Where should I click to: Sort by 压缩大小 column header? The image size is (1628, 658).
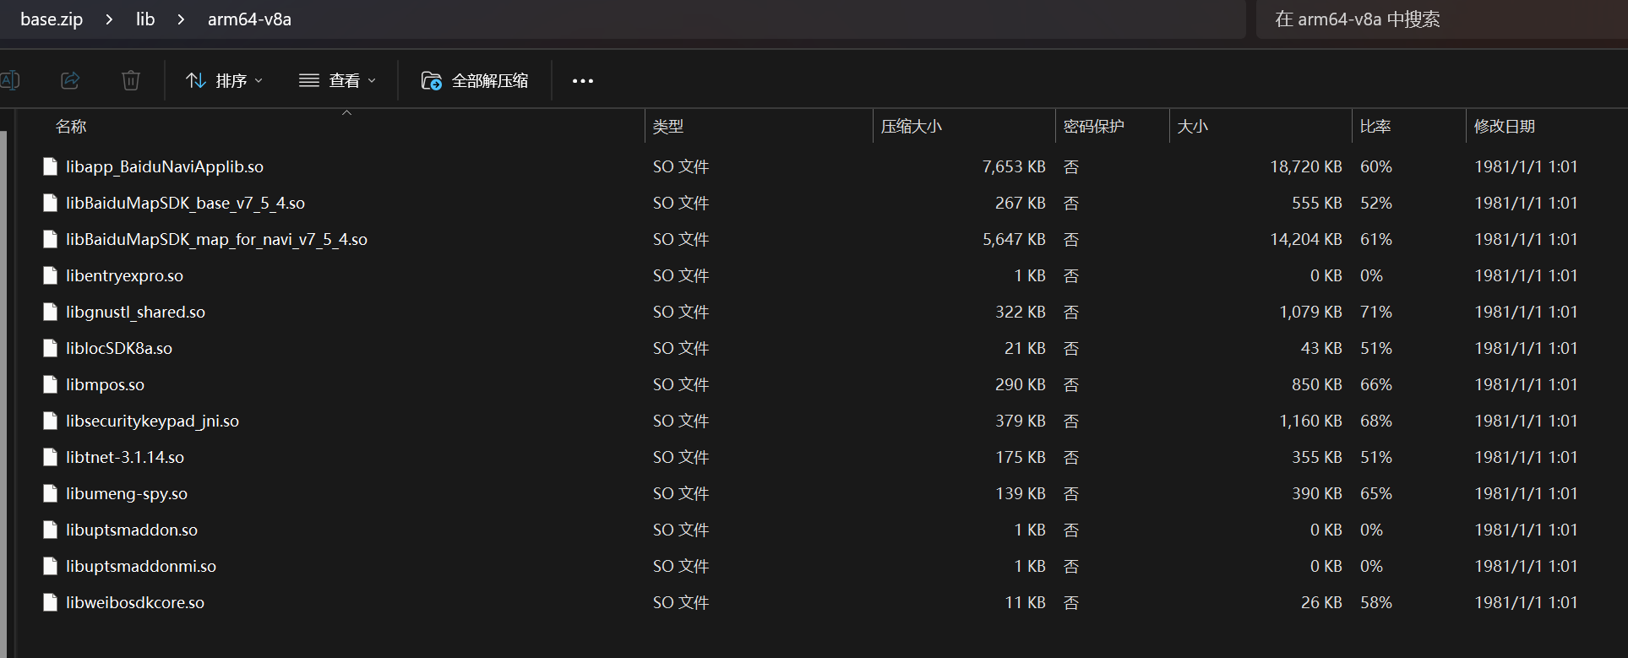(x=911, y=127)
